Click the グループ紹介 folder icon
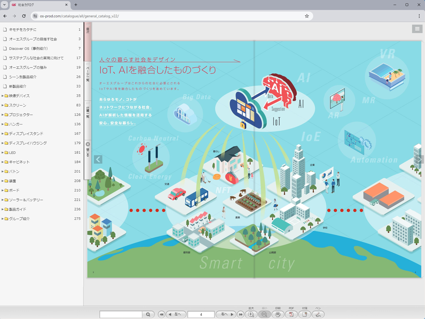425x319 pixels. [6, 219]
